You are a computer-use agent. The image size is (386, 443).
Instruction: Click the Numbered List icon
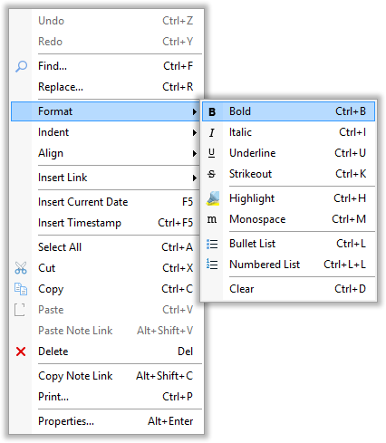[212, 265]
